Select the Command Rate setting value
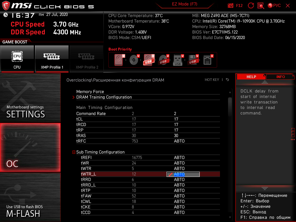Viewport: 296px width, 222px height. click(175, 113)
